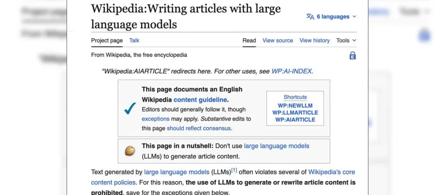Select the Read tab

(x=249, y=41)
